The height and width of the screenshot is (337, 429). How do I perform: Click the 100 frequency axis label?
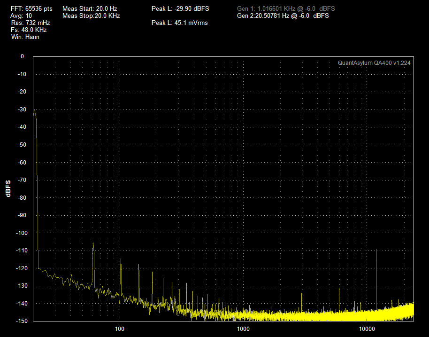[120, 329]
